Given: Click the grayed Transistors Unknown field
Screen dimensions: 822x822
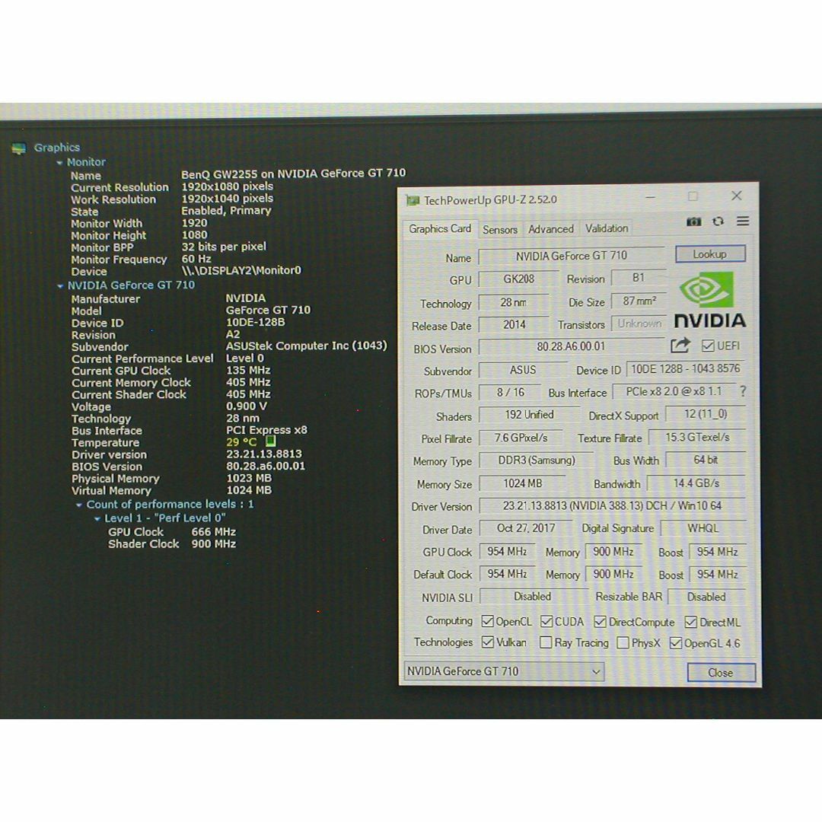Looking at the screenshot, I should pyautogui.click(x=639, y=323).
